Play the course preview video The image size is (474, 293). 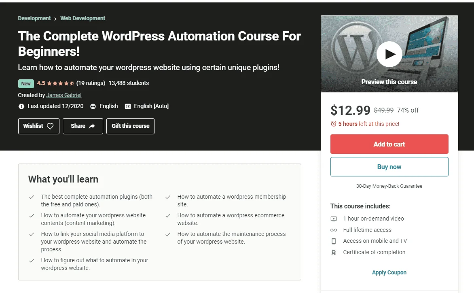(389, 54)
